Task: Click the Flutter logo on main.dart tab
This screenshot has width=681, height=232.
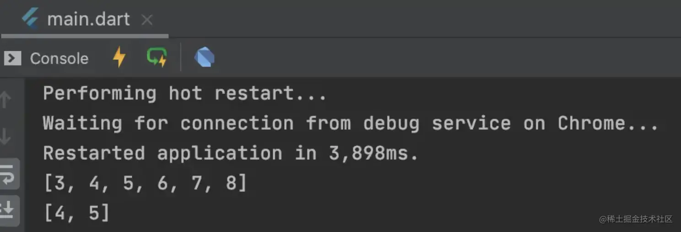Action: click(x=31, y=19)
